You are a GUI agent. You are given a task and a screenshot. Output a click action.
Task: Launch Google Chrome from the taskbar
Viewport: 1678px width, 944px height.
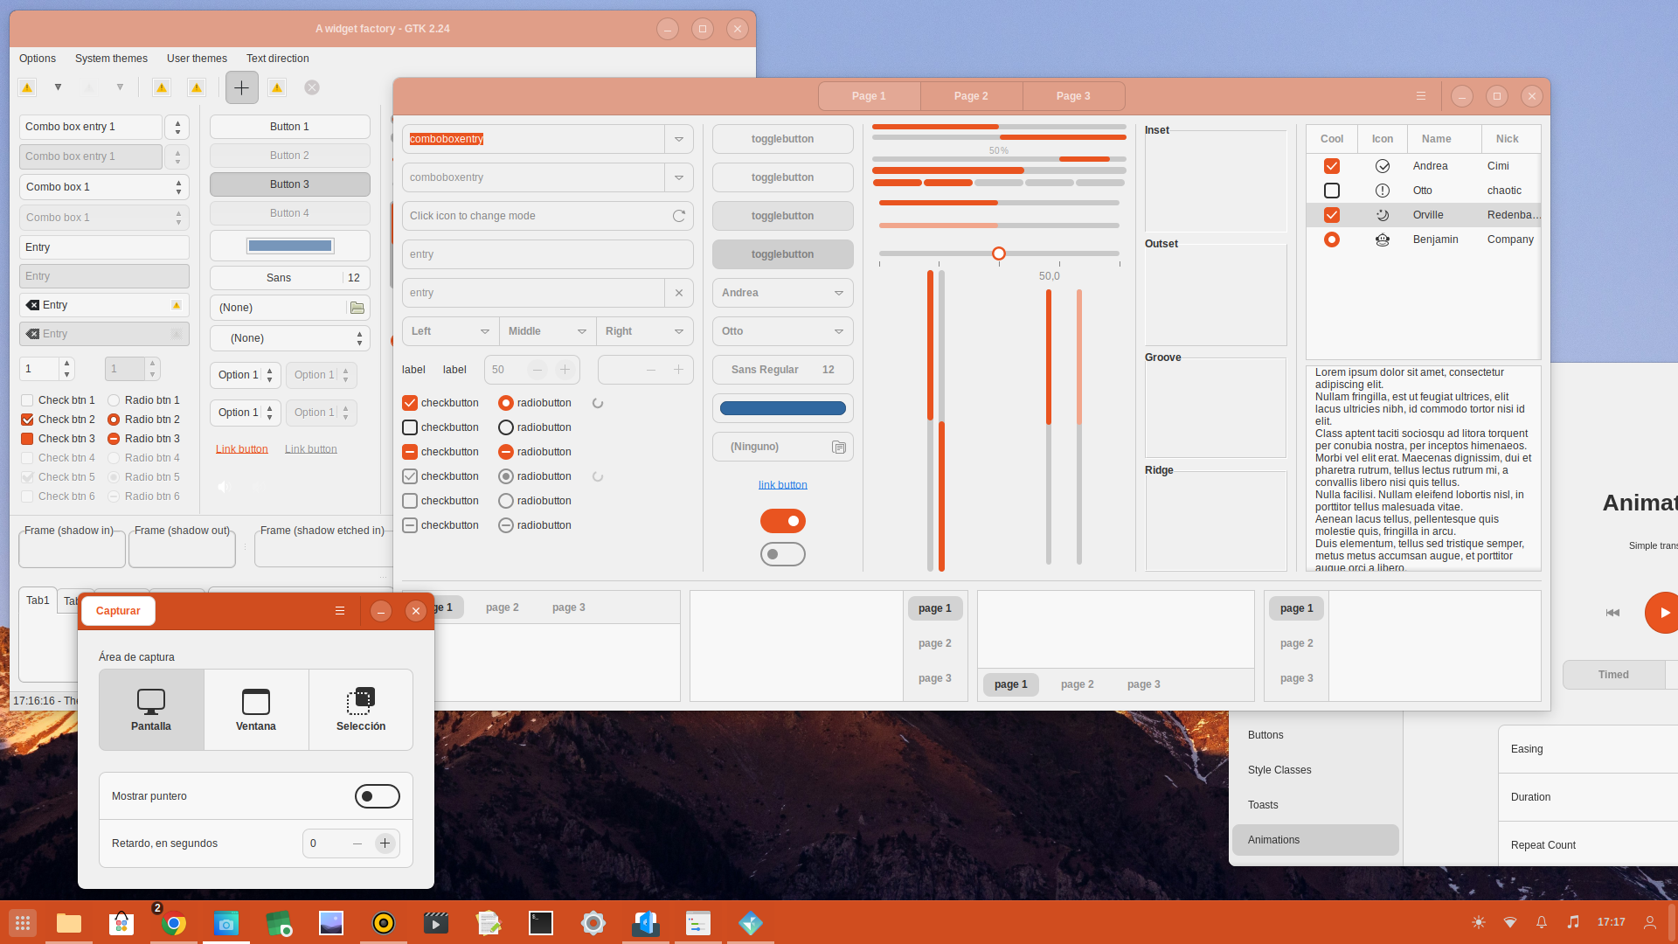pyautogui.click(x=174, y=922)
